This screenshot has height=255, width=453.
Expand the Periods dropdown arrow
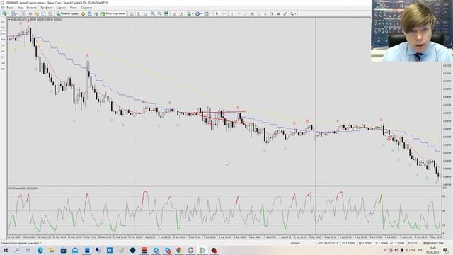pyautogui.click(x=201, y=13)
